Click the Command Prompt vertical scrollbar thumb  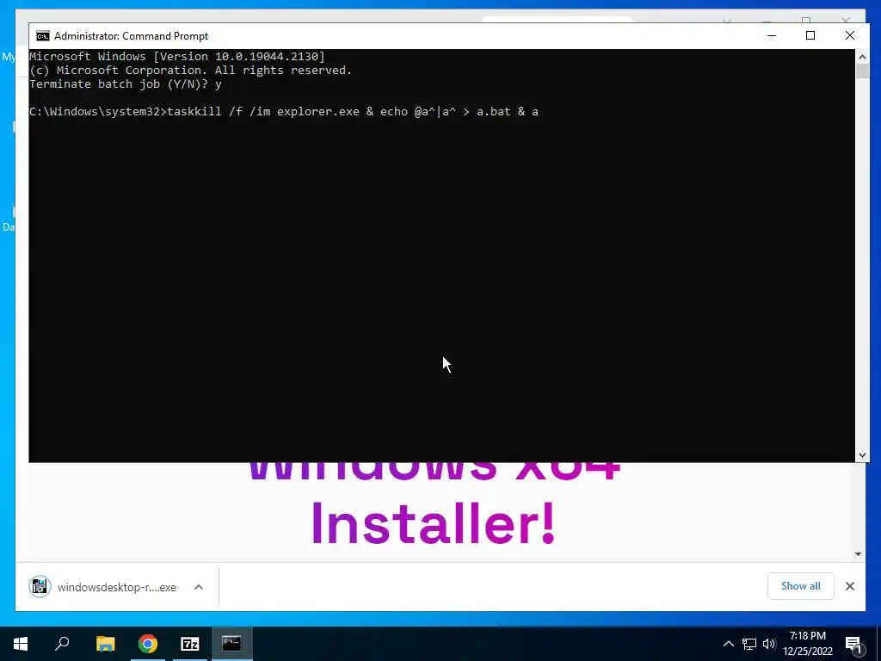point(862,71)
